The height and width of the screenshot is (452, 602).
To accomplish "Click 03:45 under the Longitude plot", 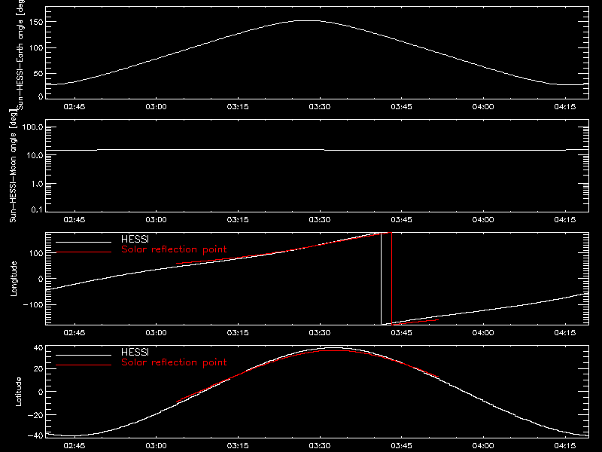I will coord(401,333).
